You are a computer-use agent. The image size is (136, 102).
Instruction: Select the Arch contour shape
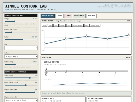coord(56,25)
